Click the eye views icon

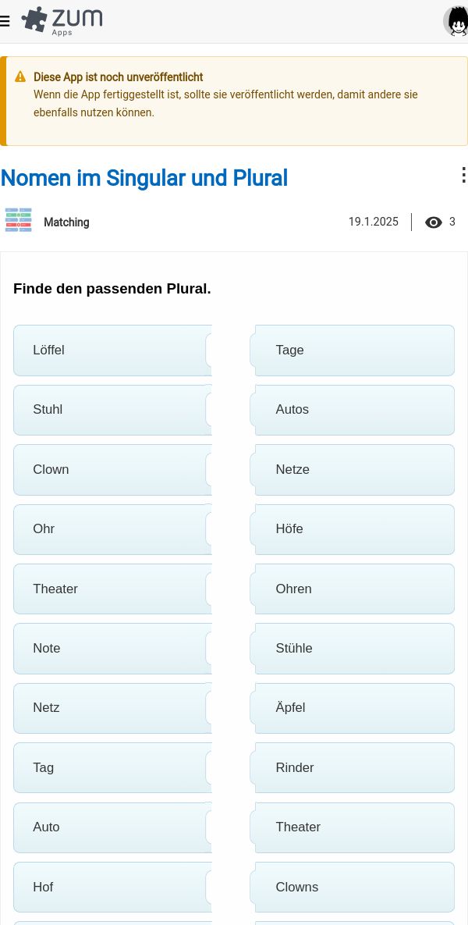coord(433,222)
